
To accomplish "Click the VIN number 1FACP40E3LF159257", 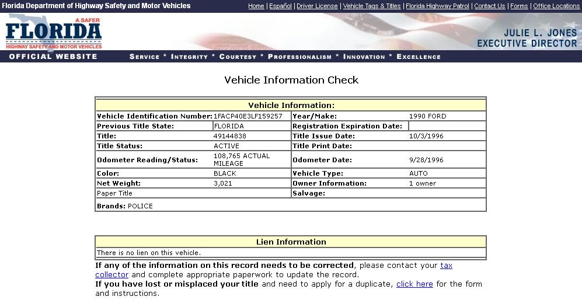I will [248, 116].
